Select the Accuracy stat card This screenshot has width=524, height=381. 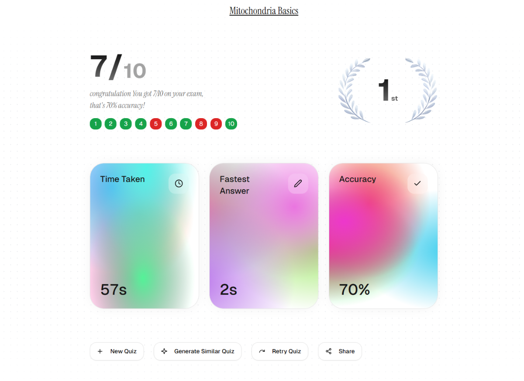click(x=383, y=236)
